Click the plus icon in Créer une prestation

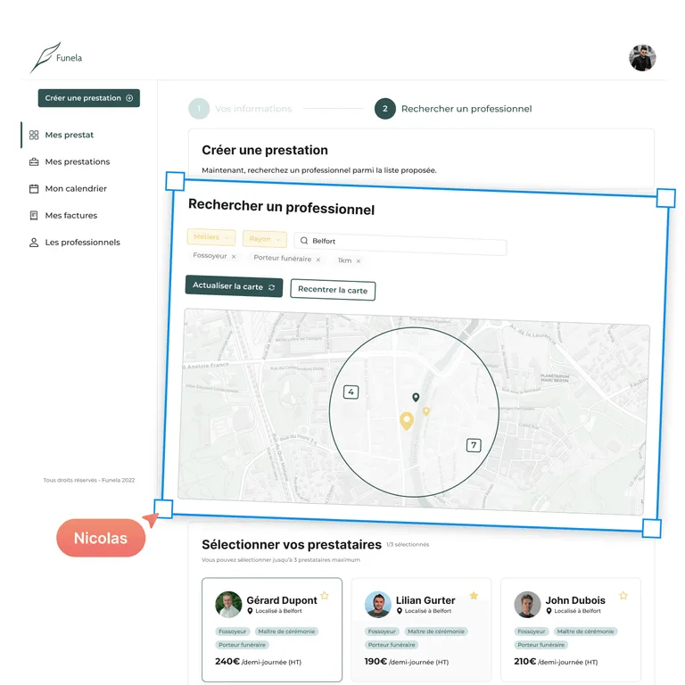(x=129, y=98)
